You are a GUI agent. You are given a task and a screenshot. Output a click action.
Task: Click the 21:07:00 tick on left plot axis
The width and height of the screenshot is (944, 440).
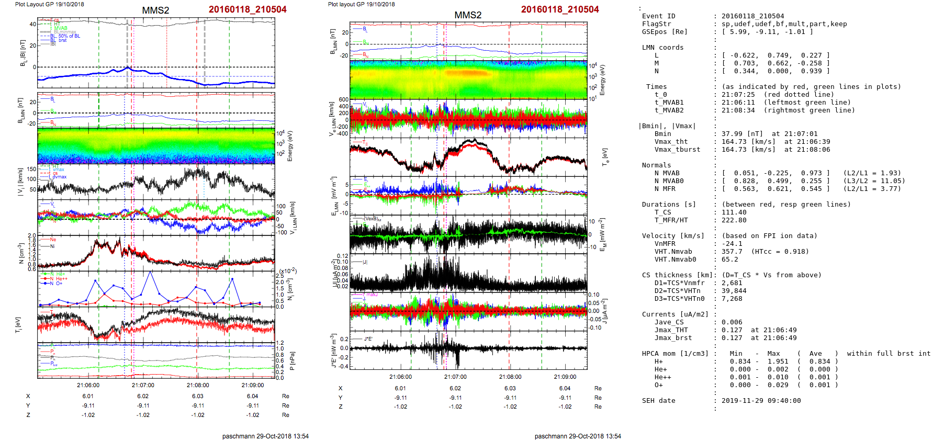click(x=143, y=385)
